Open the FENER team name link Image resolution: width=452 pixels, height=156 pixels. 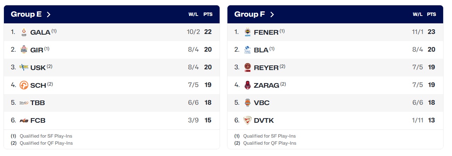coord(266,32)
